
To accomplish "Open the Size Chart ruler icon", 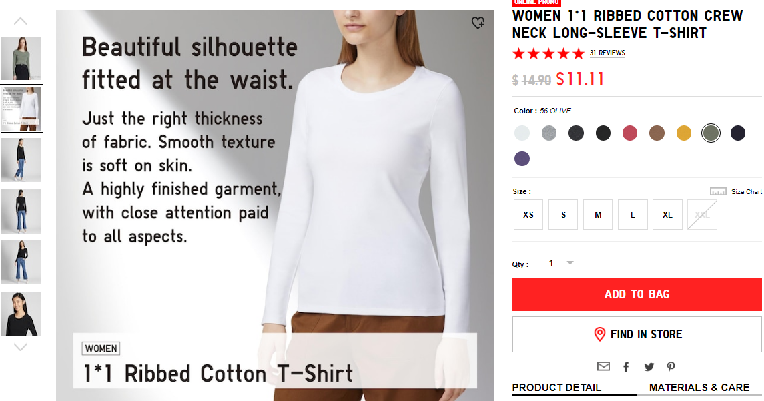I will pos(718,192).
